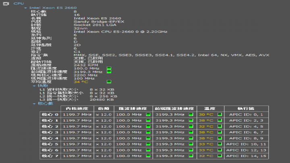Screen dimensions: 290x163
Task: Click the extended model value 2D
Action: tap(77, 45)
